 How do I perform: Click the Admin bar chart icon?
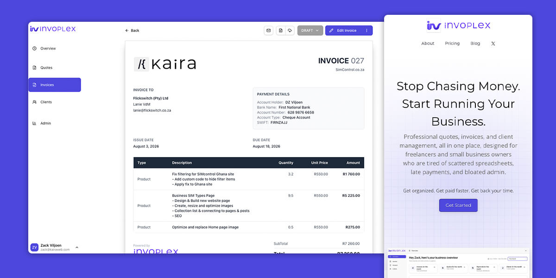(x=34, y=123)
